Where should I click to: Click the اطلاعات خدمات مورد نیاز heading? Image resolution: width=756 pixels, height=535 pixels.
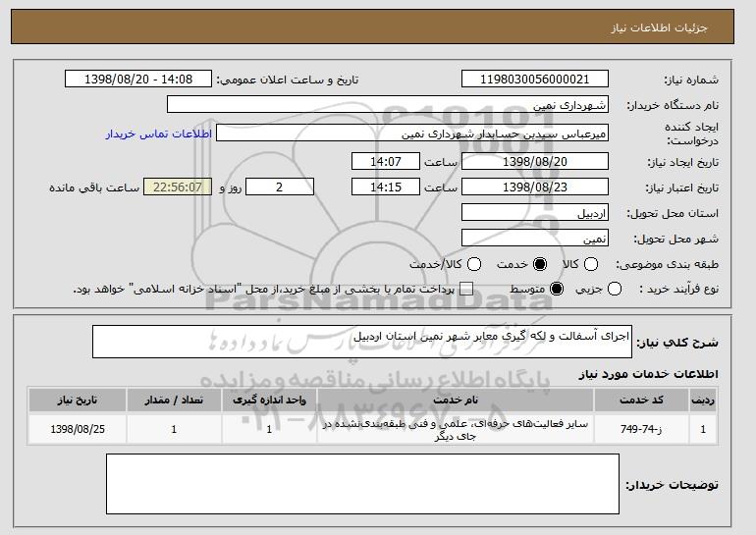[x=648, y=374]
